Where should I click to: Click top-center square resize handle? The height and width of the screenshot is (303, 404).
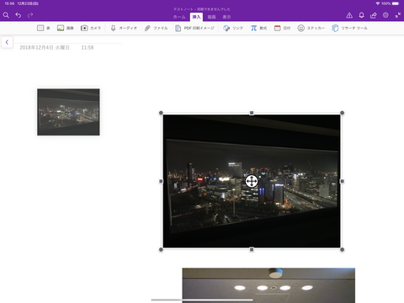[x=252, y=113]
